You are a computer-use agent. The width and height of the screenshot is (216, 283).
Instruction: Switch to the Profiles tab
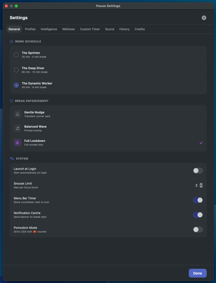coord(30,29)
